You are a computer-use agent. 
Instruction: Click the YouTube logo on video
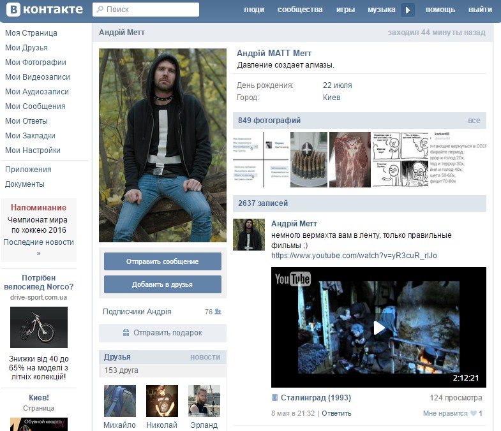292,279
